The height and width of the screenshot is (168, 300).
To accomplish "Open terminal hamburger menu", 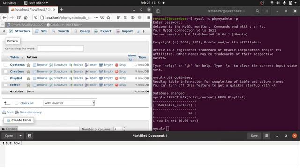I will [x=267, y=11].
